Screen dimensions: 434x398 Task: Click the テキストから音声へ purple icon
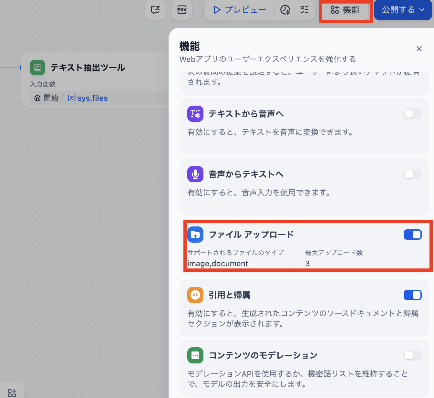(x=195, y=114)
